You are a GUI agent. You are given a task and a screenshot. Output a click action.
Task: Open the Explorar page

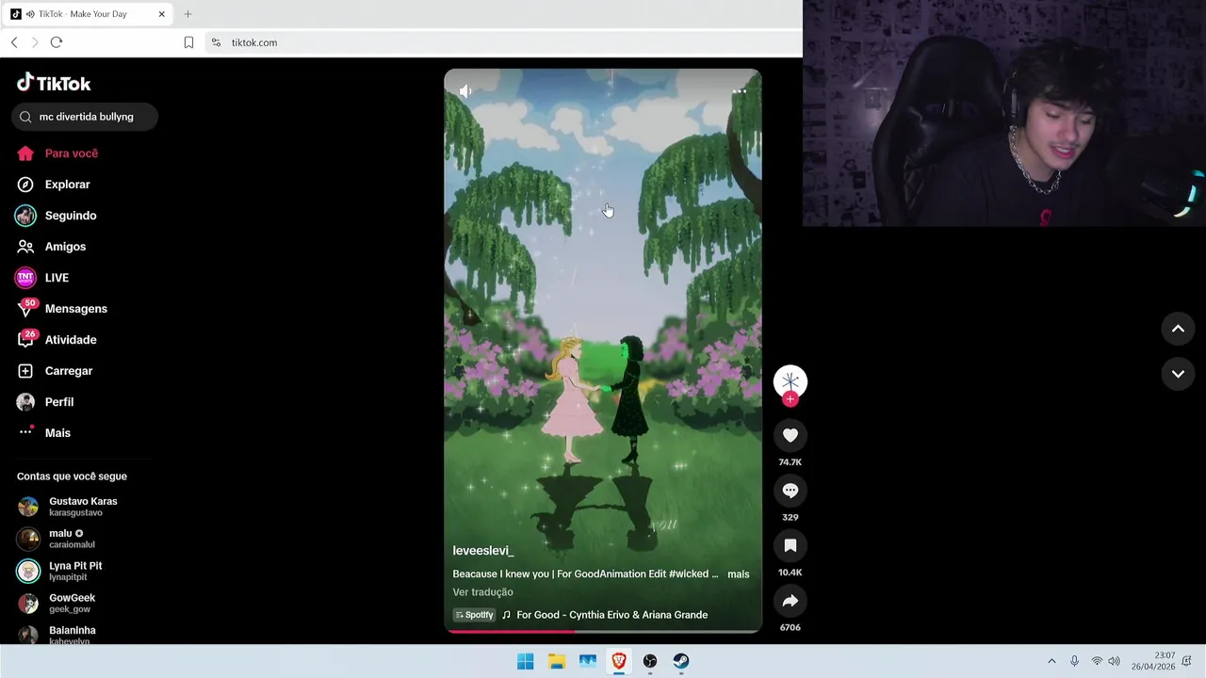[67, 185]
